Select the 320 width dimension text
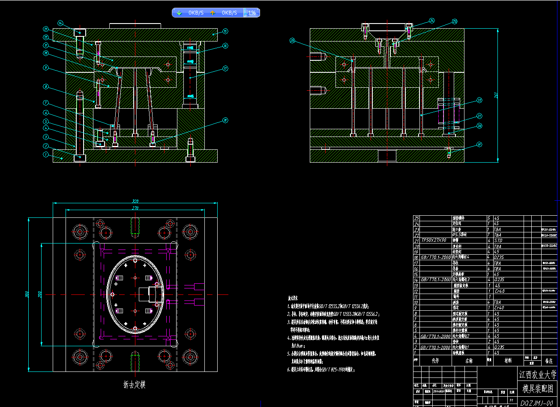This screenshot has height=407, width=560. coord(135,201)
